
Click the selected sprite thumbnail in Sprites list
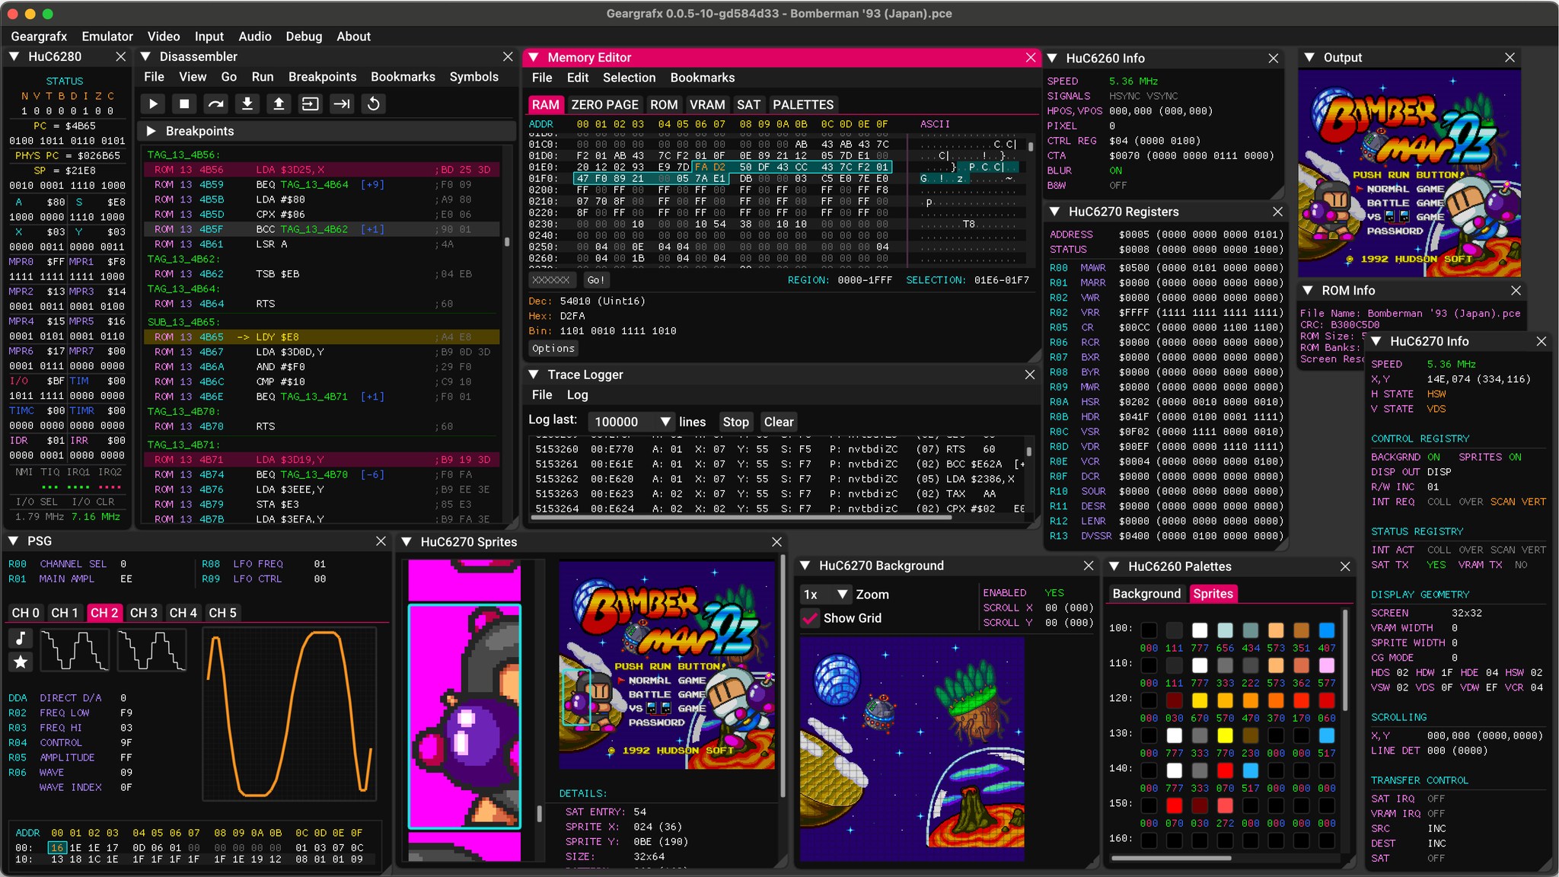pyautogui.click(x=464, y=716)
